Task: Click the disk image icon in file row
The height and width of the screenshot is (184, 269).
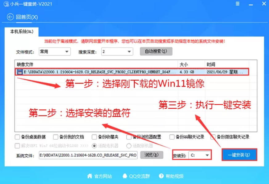Action: 19,72
